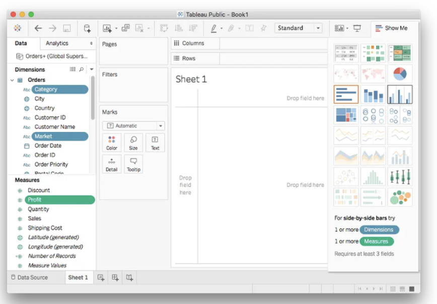Image resolution: width=437 pixels, height=304 pixels.
Task: Select the pie chart type
Action: coord(400,74)
